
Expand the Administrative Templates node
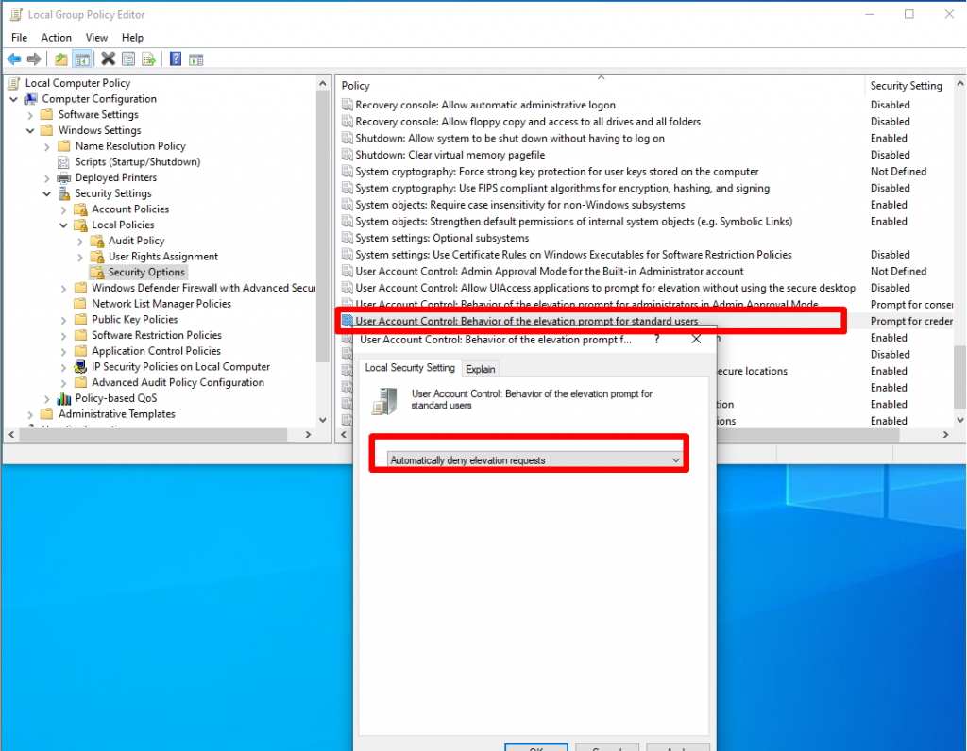tap(30, 413)
